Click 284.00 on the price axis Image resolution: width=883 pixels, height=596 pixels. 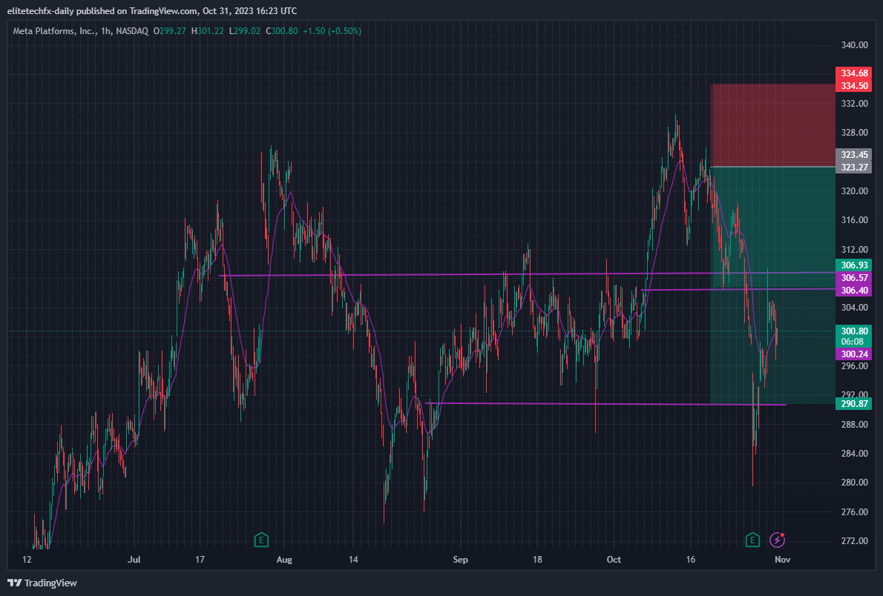(854, 454)
